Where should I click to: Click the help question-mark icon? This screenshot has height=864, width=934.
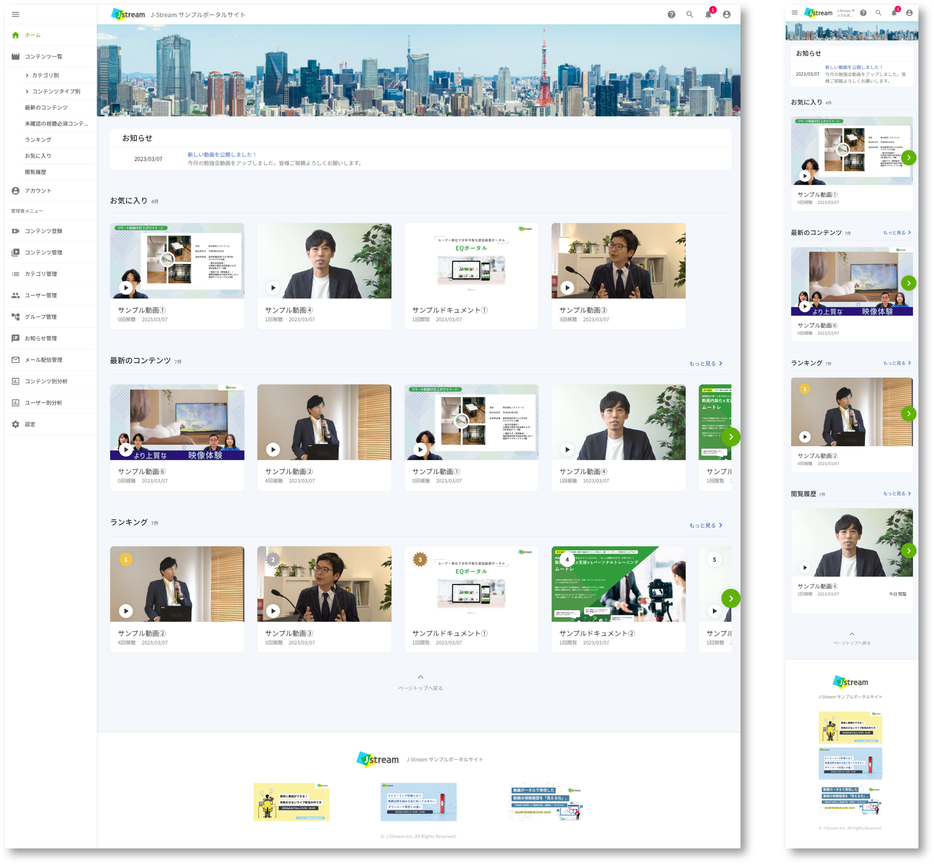[x=671, y=15]
